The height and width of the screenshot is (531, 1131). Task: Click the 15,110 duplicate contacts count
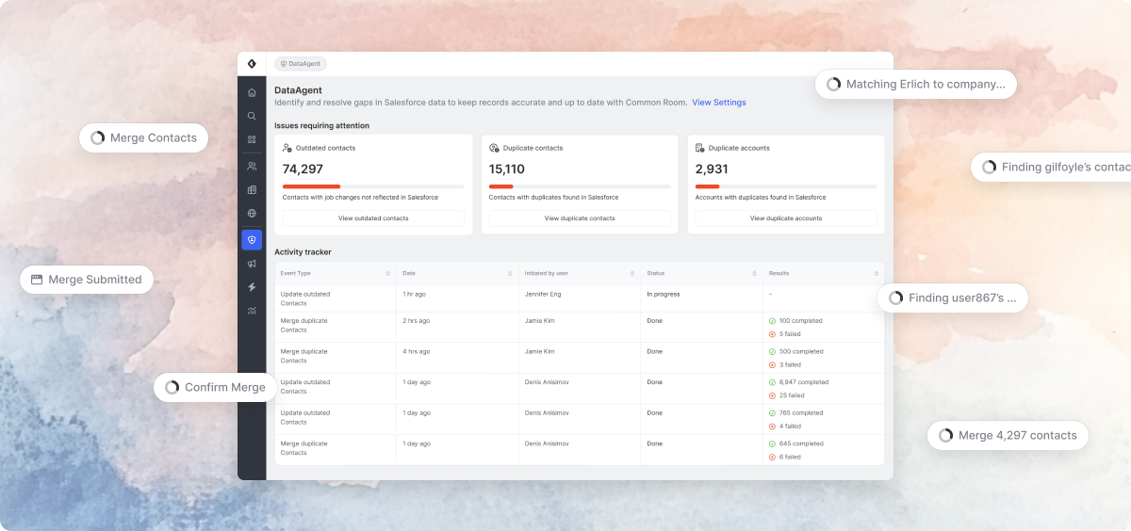[x=507, y=169]
